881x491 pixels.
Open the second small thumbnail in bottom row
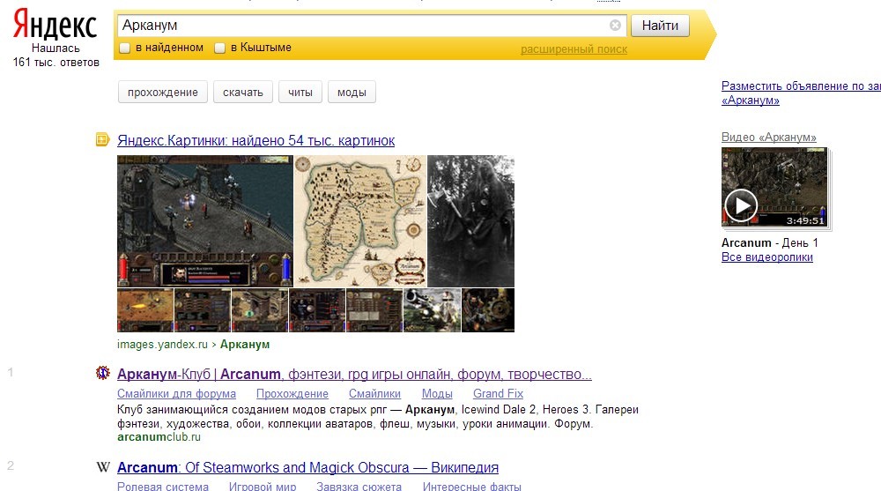click(203, 310)
